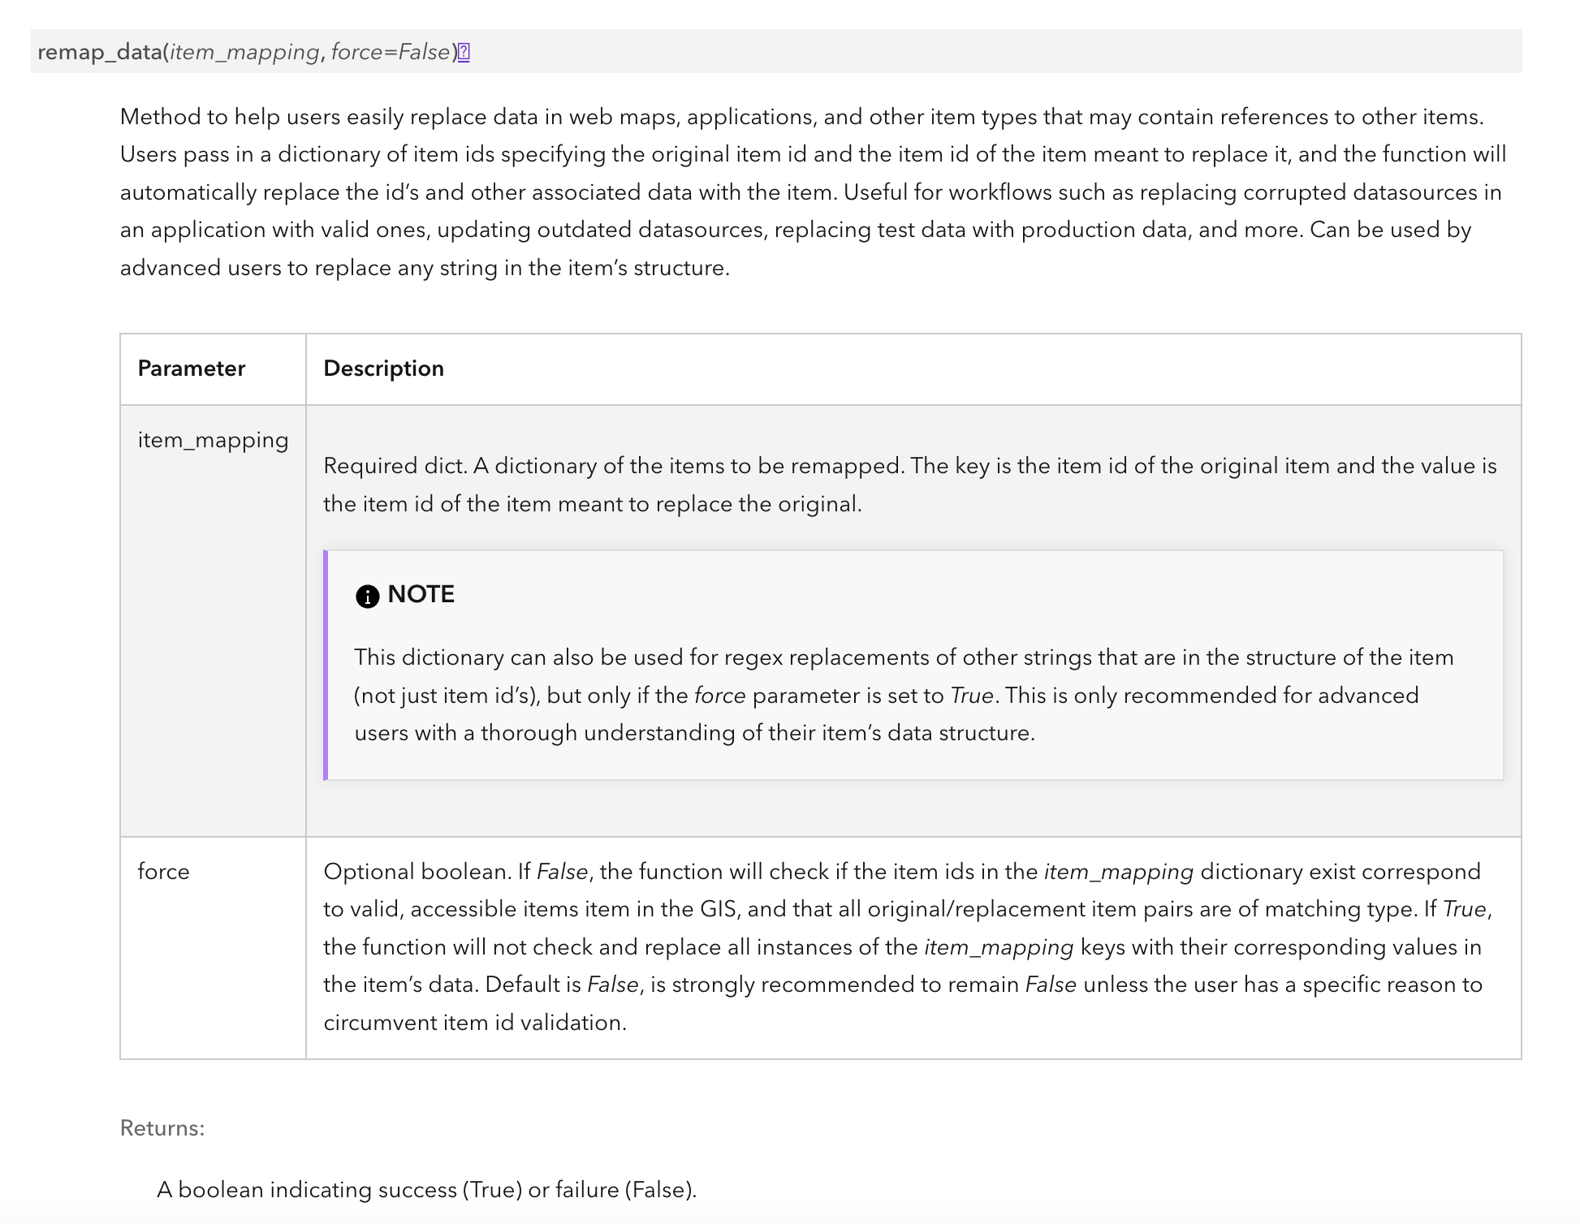Click the remap_data method name
Viewport: 1580px width, 1224px height.
99,53
